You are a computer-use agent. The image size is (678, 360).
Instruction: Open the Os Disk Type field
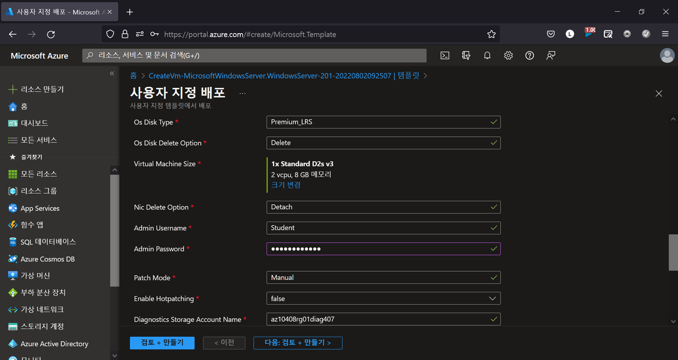click(x=383, y=122)
